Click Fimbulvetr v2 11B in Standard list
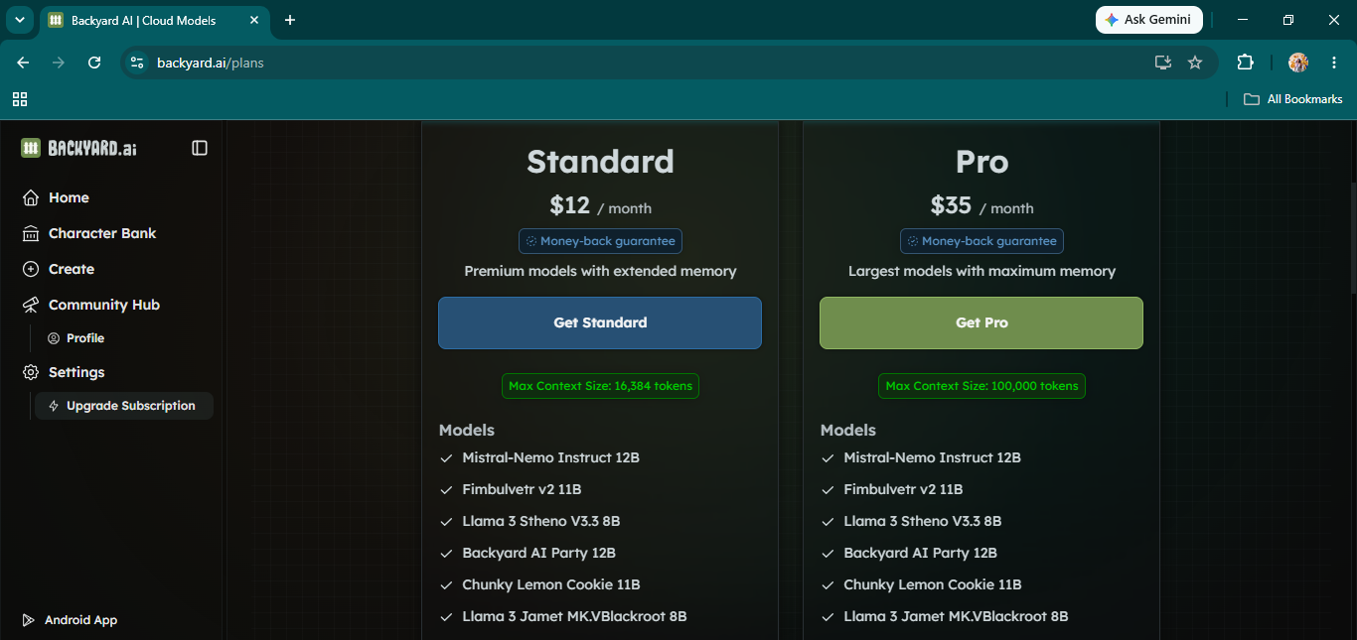Image resolution: width=1357 pixels, height=640 pixels. 522,489
